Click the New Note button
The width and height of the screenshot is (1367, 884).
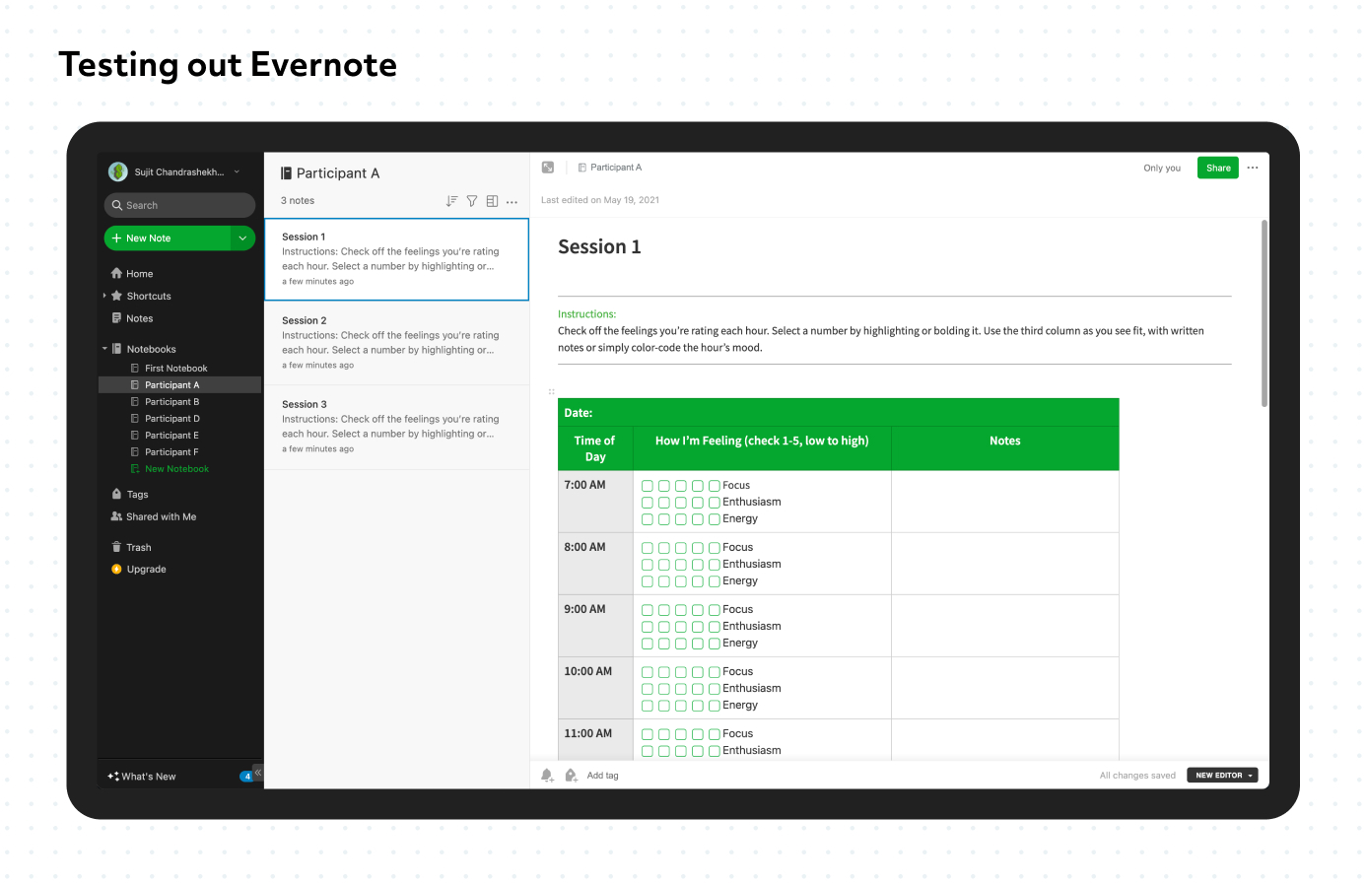pos(168,238)
